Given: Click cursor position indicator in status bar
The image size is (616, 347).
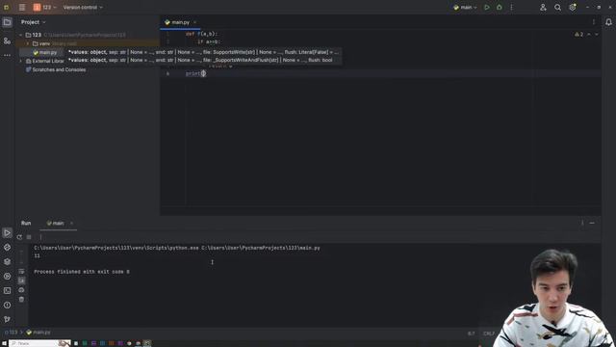Looking at the screenshot, I should (471, 334).
